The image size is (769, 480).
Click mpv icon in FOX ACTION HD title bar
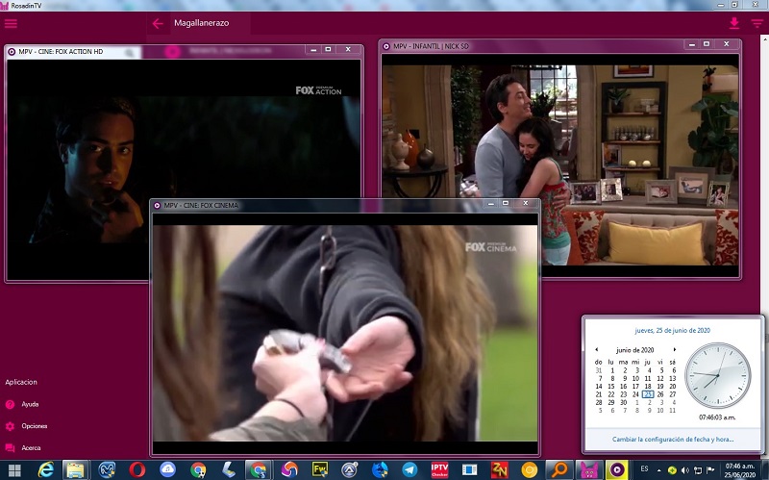(x=12, y=52)
